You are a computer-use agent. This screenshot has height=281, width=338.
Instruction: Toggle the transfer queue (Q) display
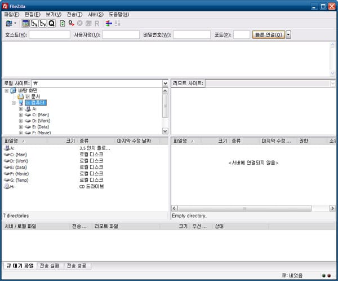point(51,24)
